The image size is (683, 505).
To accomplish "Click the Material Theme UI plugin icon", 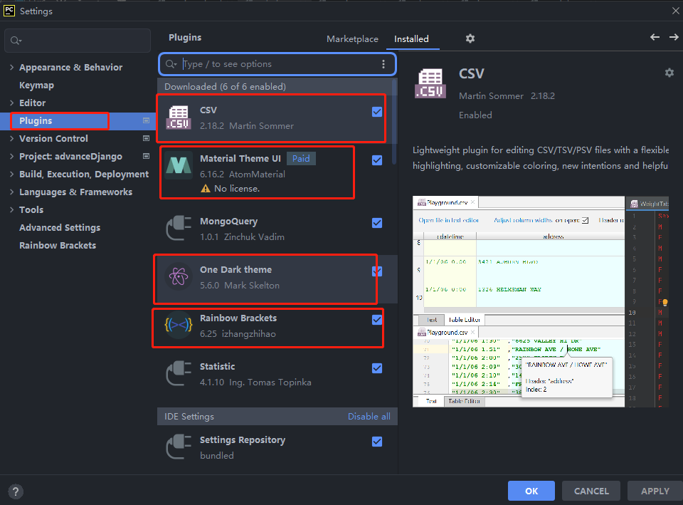I will pos(179,166).
